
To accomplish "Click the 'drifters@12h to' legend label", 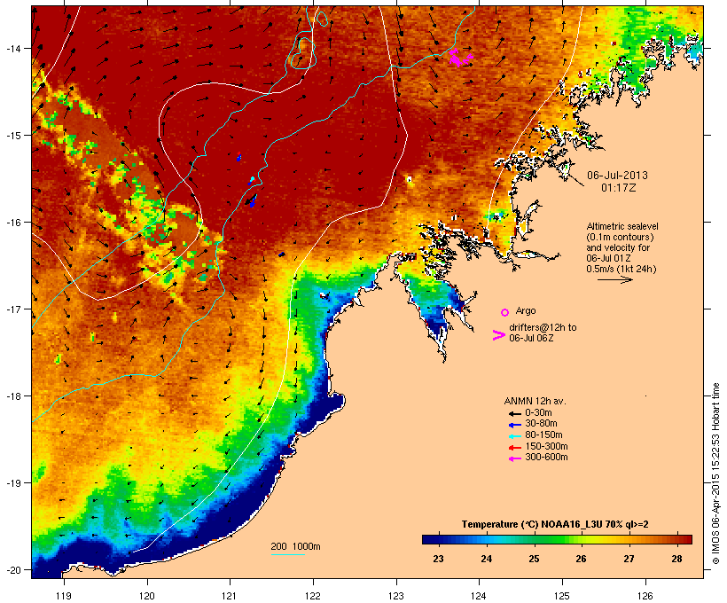I will [543, 327].
